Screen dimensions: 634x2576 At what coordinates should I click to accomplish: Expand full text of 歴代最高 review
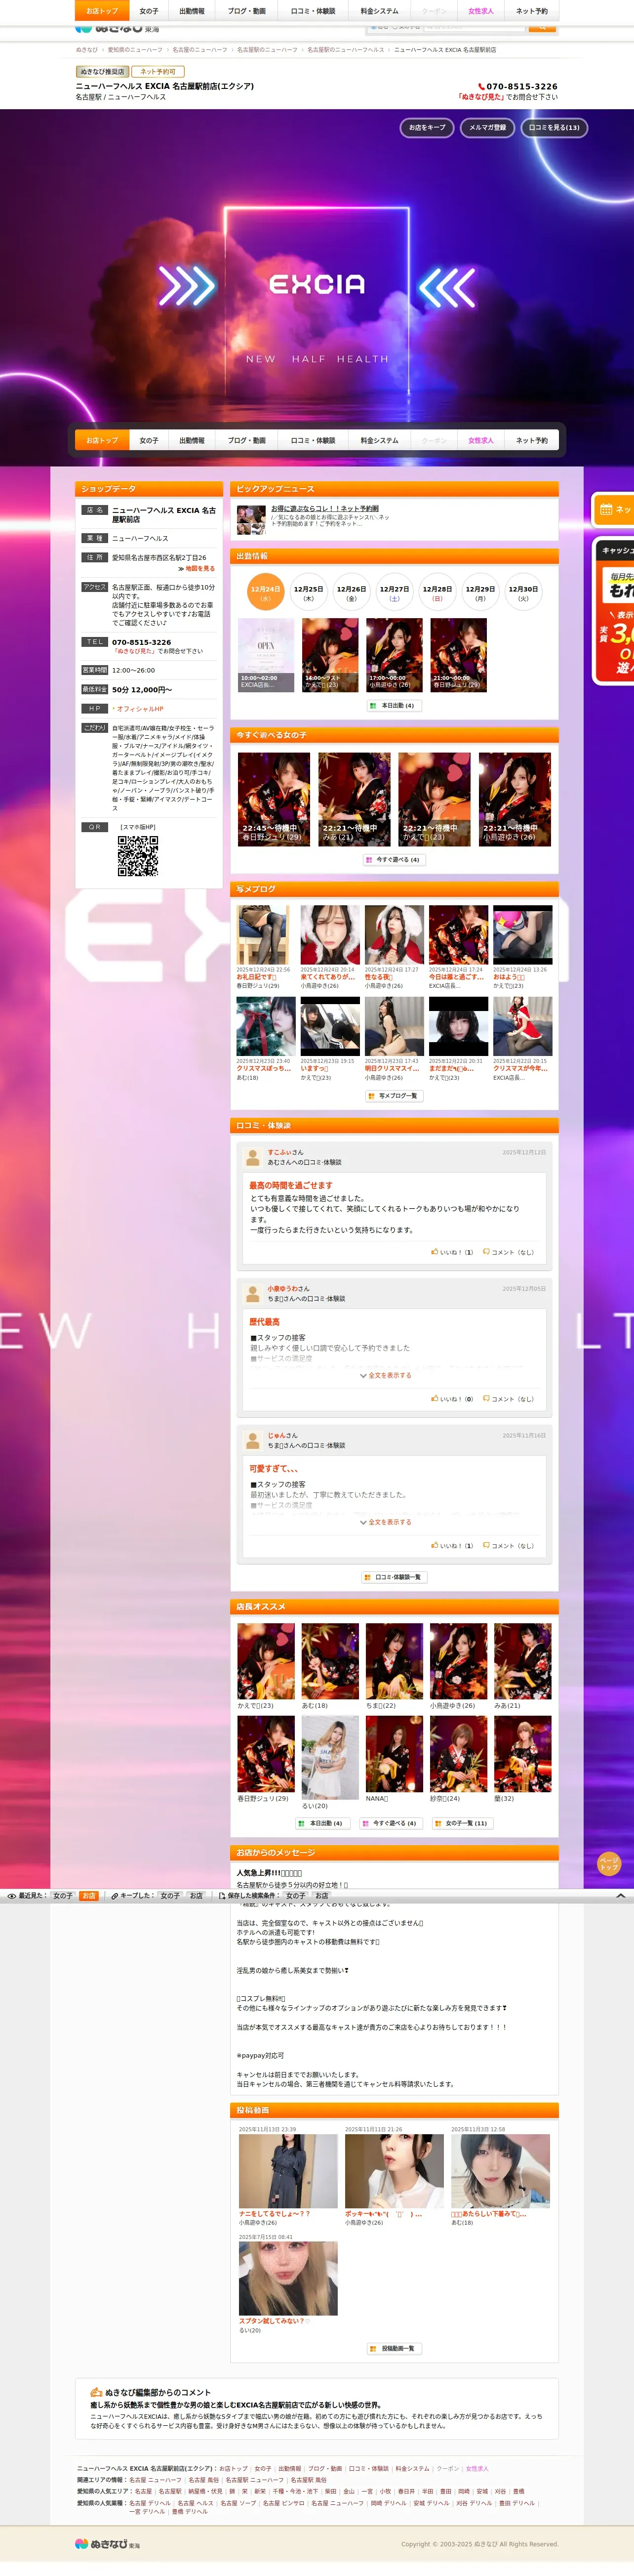coord(386,1375)
